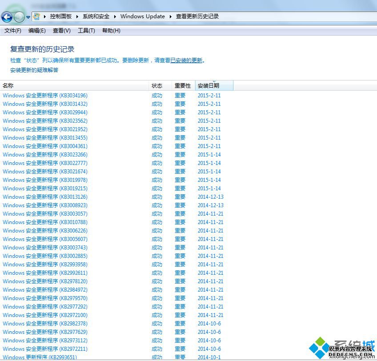Open the 已安装的更新 link
The width and height of the screenshot is (377, 361).
click(186, 60)
